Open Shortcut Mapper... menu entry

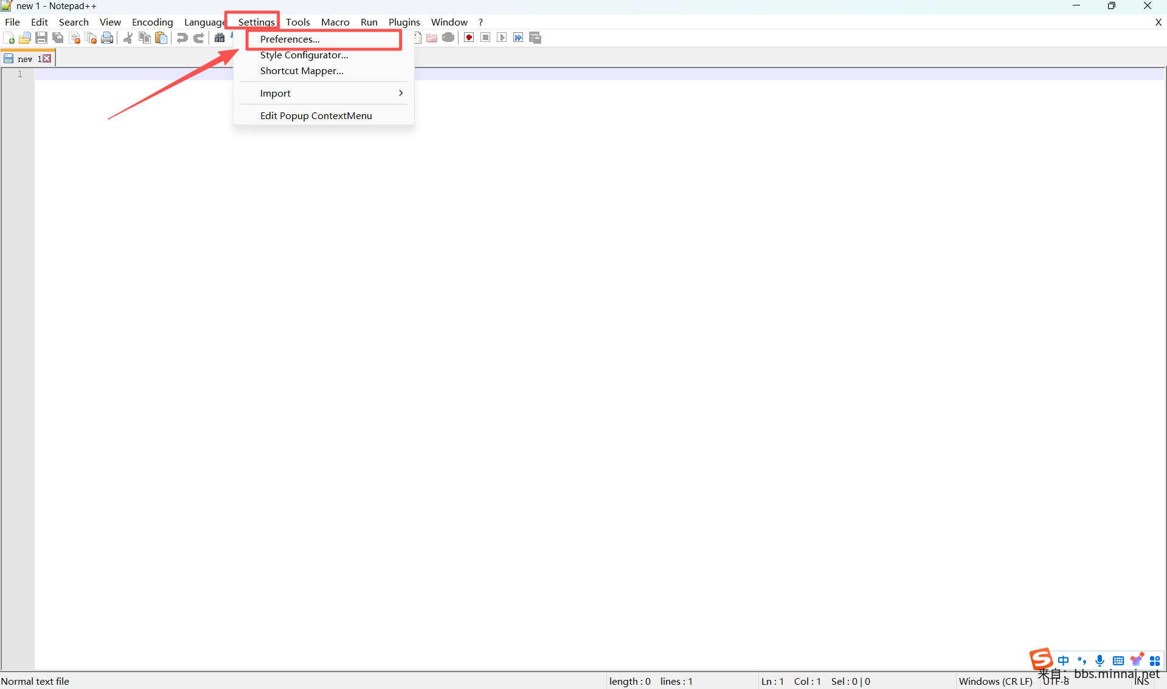pos(302,70)
